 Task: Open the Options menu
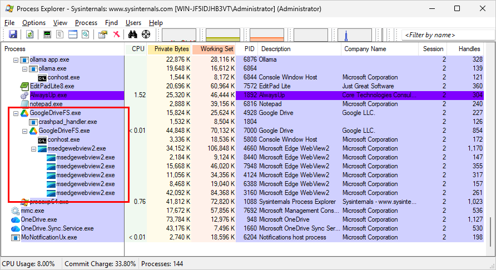(x=34, y=23)
